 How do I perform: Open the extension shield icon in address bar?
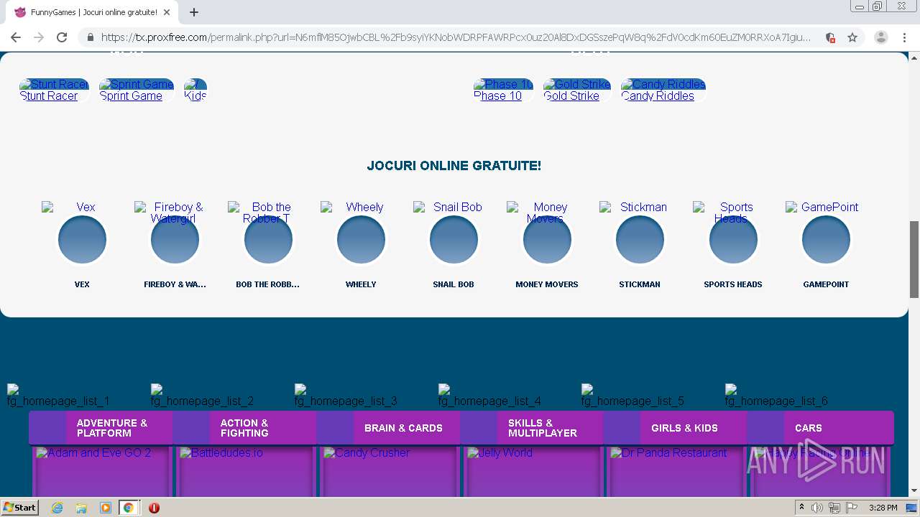(x=830, y=37)
